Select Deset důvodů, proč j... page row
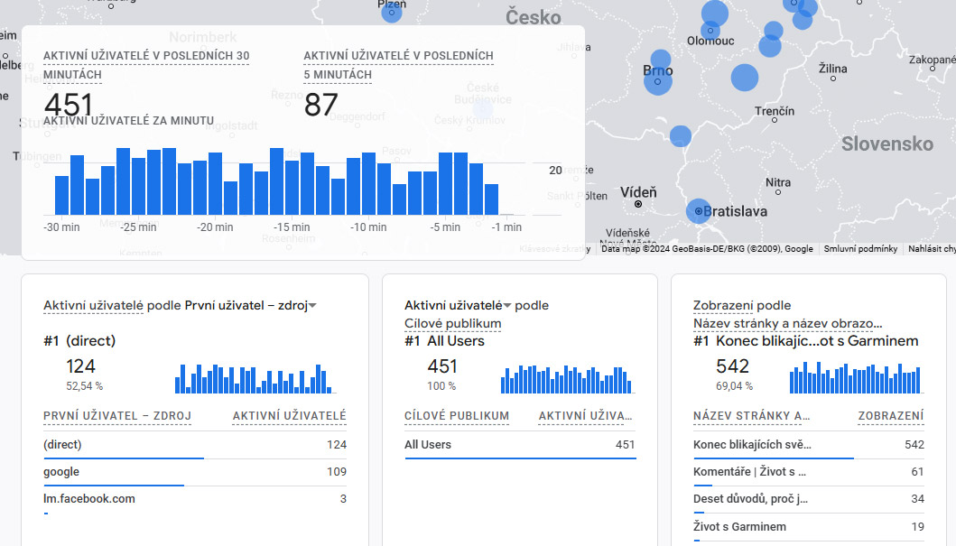Viewport: 956px width, 546px height. click(809, 499)
